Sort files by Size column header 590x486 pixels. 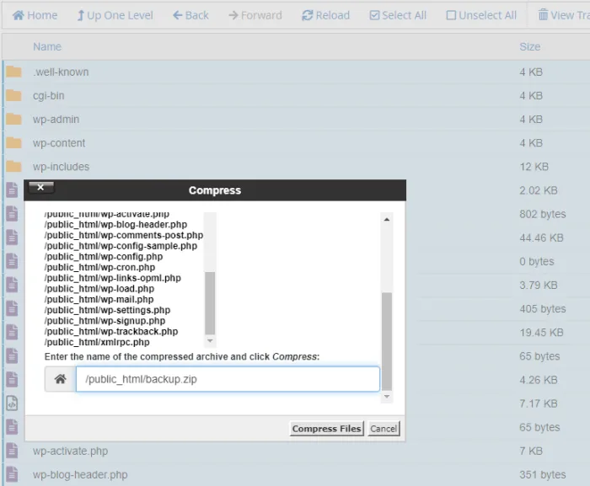(x=529, y=47)
